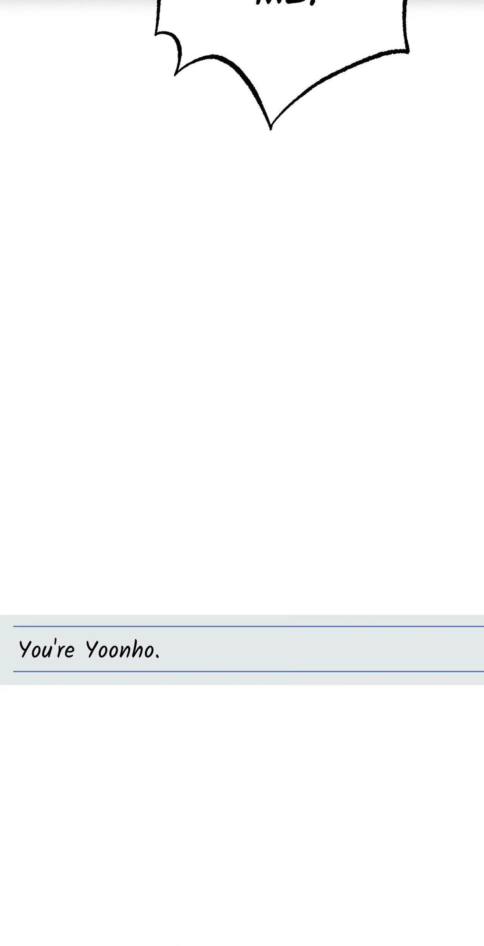Select the word "You're" in the narration

tap(47, 650)
